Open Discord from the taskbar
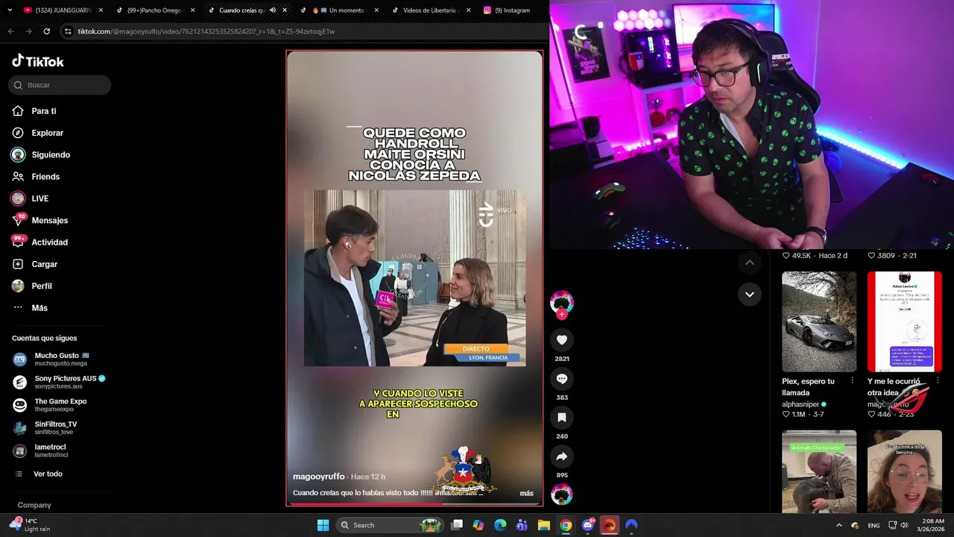The image size is (954, 537). [x=588, y=525]
